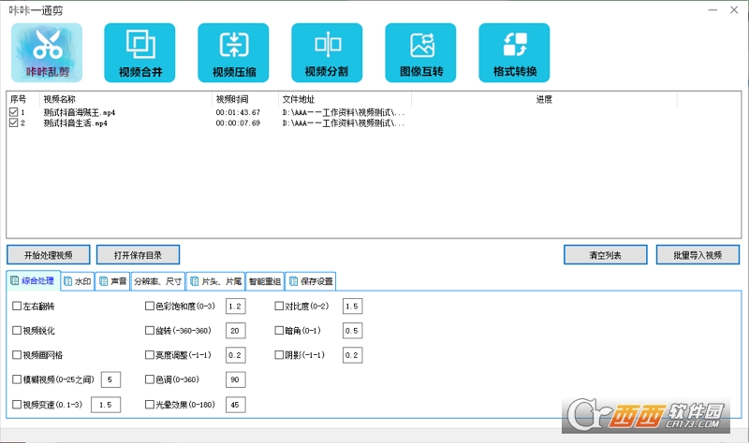Click the 序号 column header

[x=22, y=99]
